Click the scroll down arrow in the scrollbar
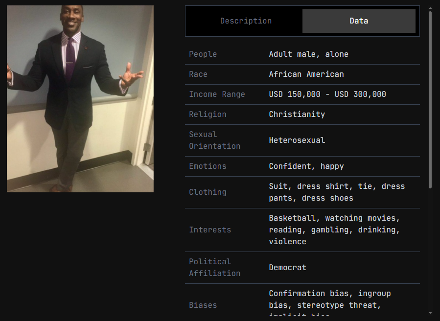Screen dimensions: 440x321 tap(430, 313)
